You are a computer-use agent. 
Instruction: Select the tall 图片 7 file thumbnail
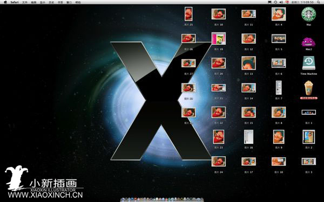[x=279, y=88]
